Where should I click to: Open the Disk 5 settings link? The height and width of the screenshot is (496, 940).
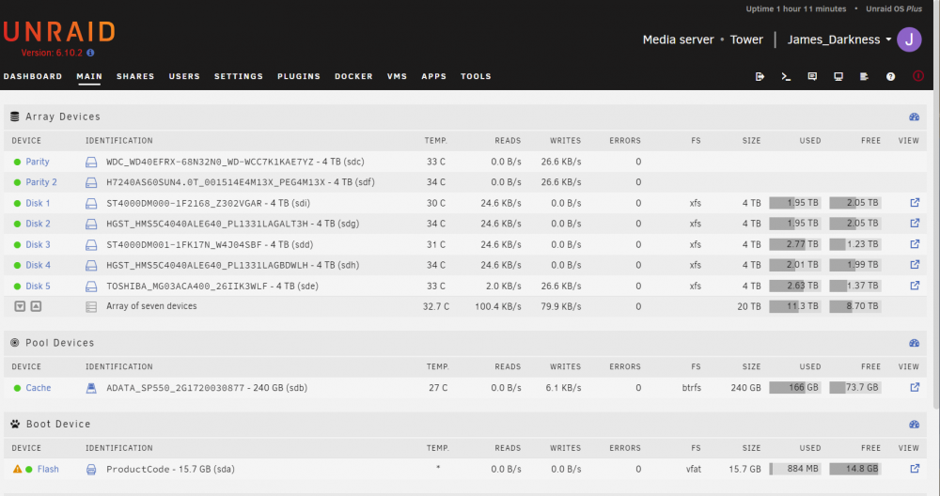pos(38,286)
